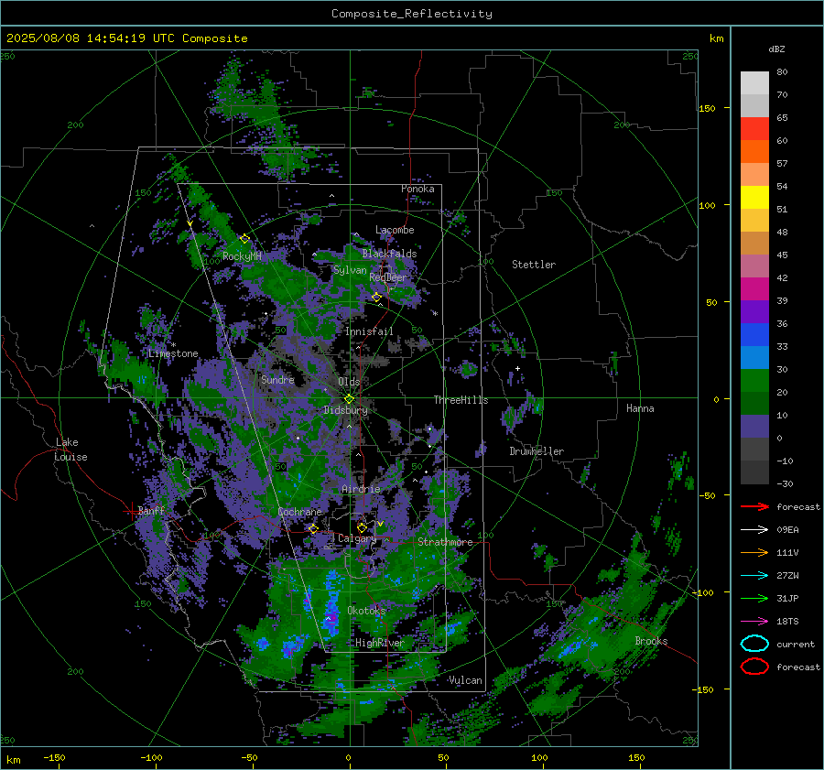This screenshot has width=824, height=770.
Task: Click the HighRiver city label
Action: [380, 643]
